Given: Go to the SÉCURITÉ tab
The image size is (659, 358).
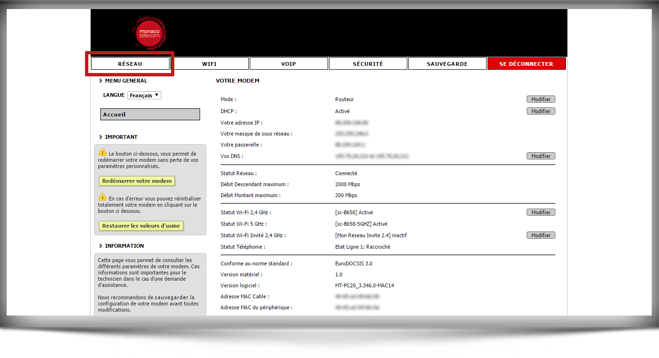Looking at the screenshot, I should (368, 63).
